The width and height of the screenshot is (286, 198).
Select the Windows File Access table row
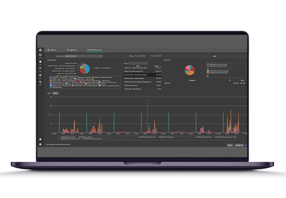[143, 85]
